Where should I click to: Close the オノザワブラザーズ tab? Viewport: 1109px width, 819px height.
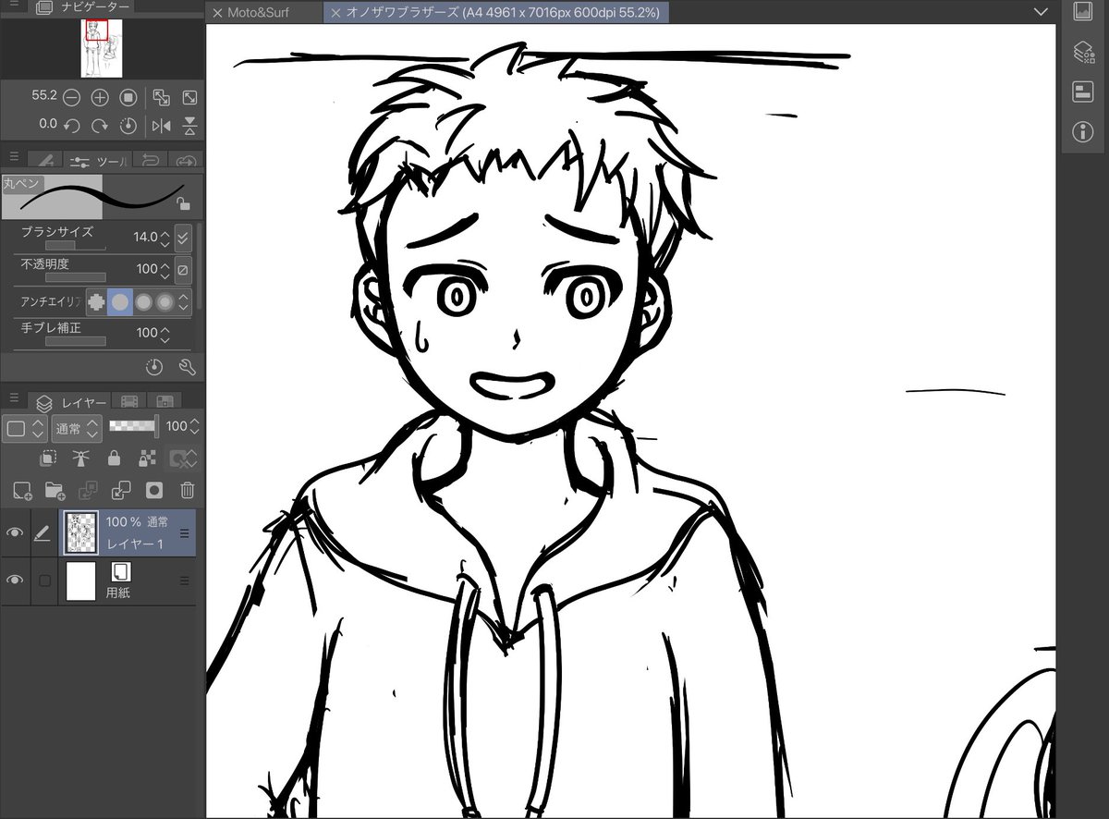pyautogui.click(x=335, y=13)
